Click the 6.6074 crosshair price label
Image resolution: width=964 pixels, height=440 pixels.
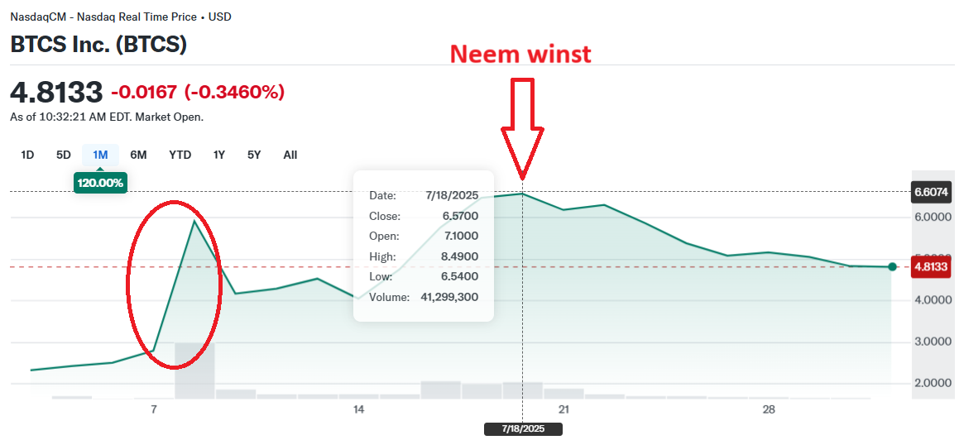pyautogui.click(x=932, y=193)
